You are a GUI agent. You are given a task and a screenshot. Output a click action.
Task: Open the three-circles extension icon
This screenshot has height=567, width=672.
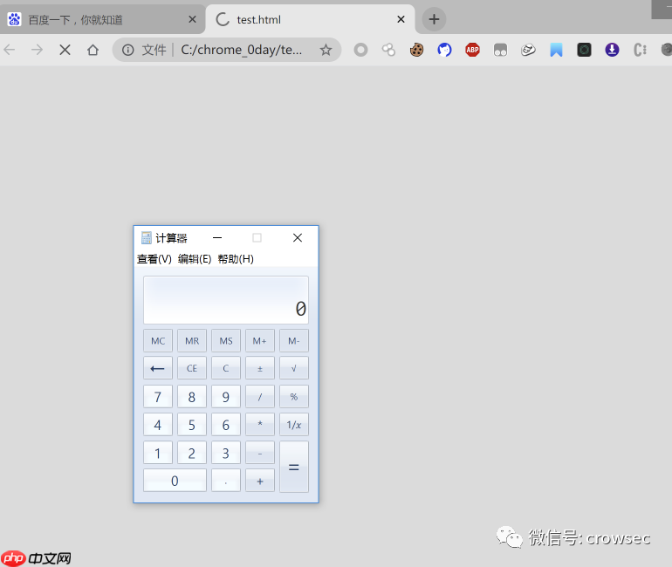[388, 50]
